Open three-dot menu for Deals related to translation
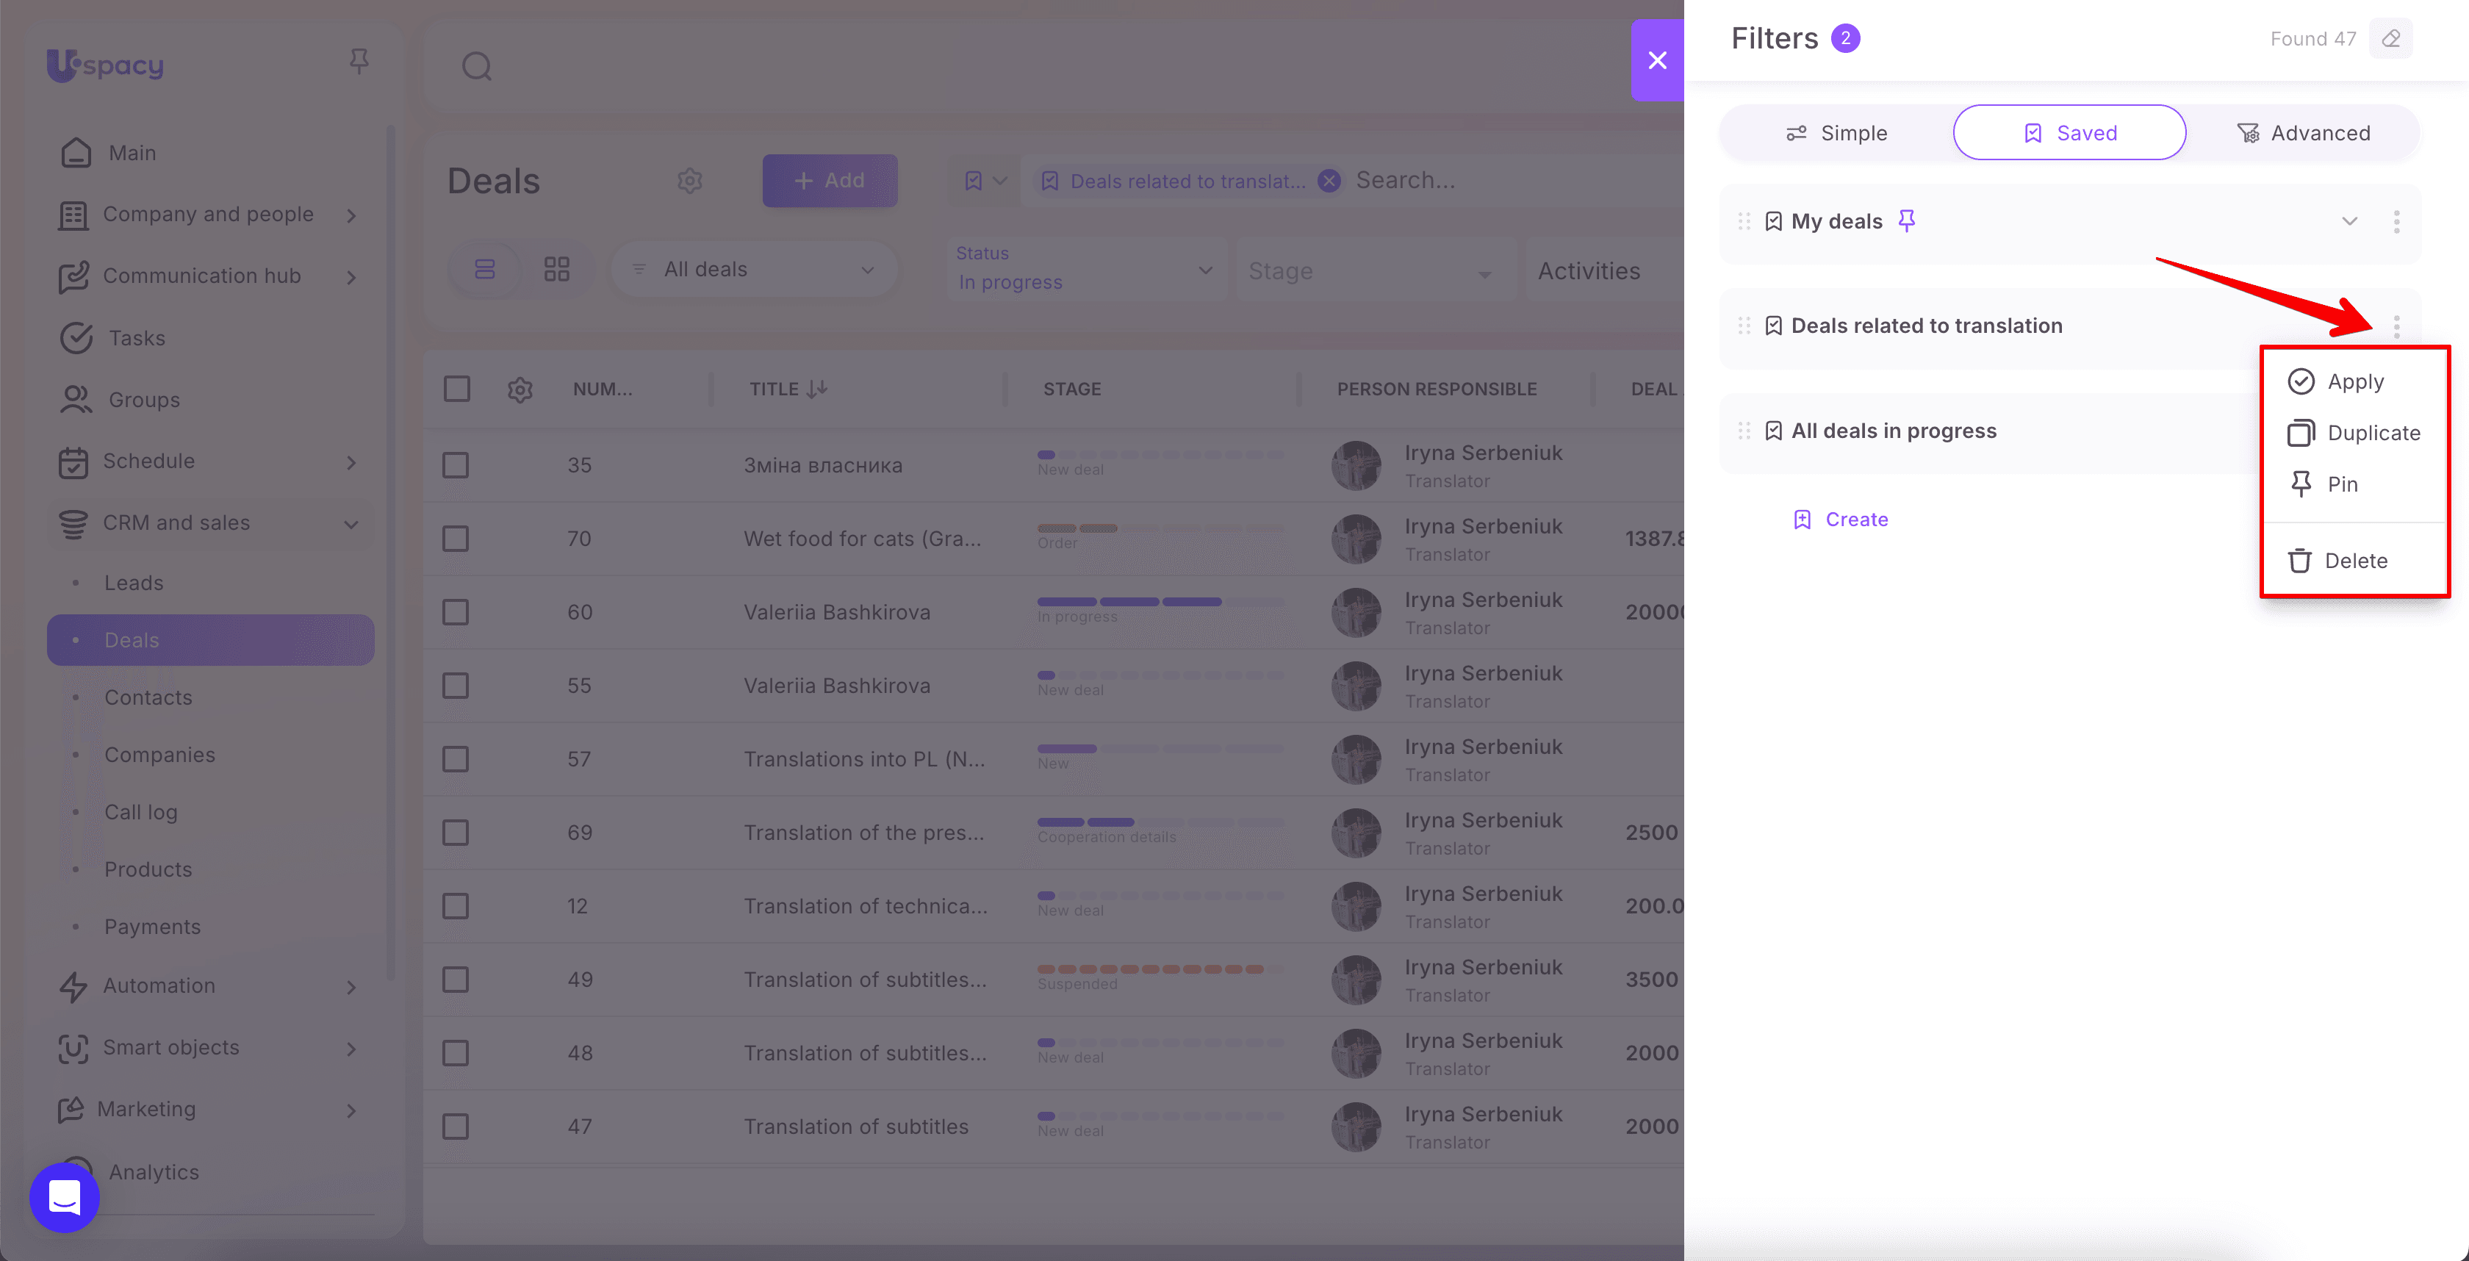The width and height of the screenshot is (2469, 1261). coord(2397,327)
